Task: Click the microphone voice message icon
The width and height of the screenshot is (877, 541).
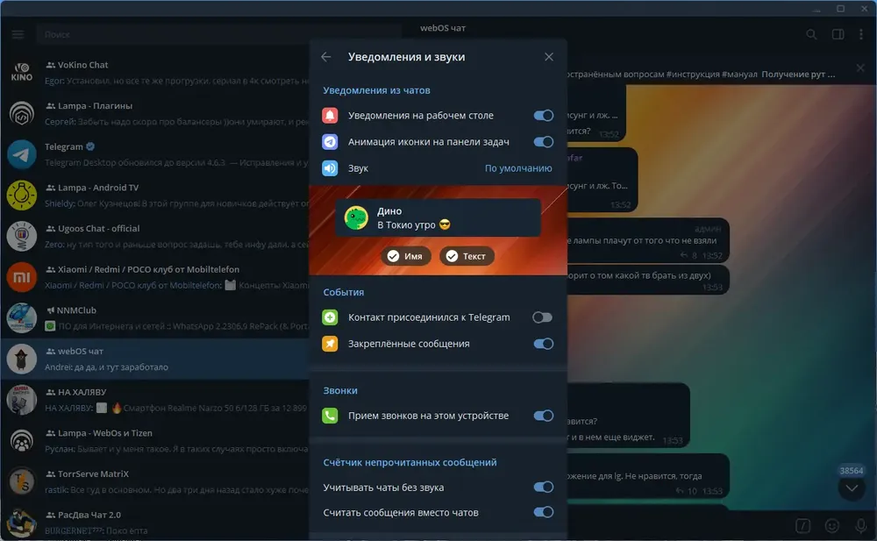Action: (x=861, y=525)
